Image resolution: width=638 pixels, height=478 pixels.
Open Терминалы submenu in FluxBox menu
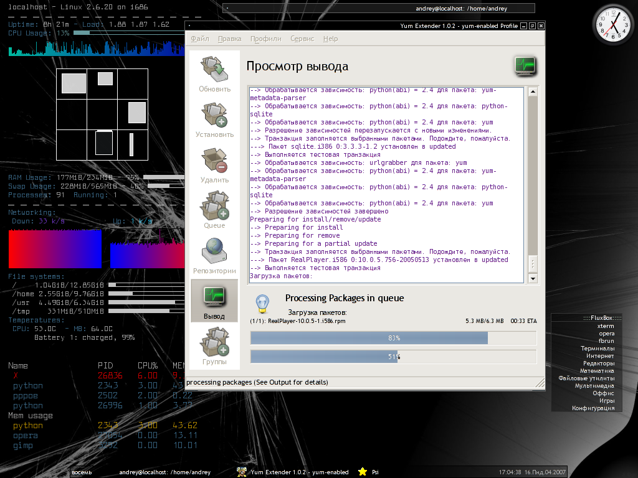[598, 349]
